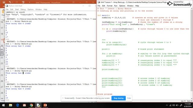
Task: Open the PowerPoint Undo history dropdown arrow
Action: pyautogui.click(x=13, y=2)
